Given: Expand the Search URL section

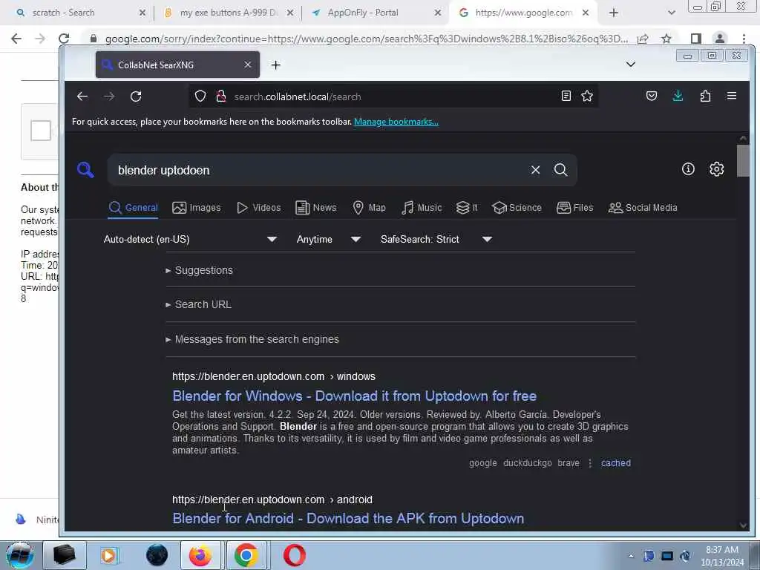Looking at the screenshot, I should tap(199, 304).
